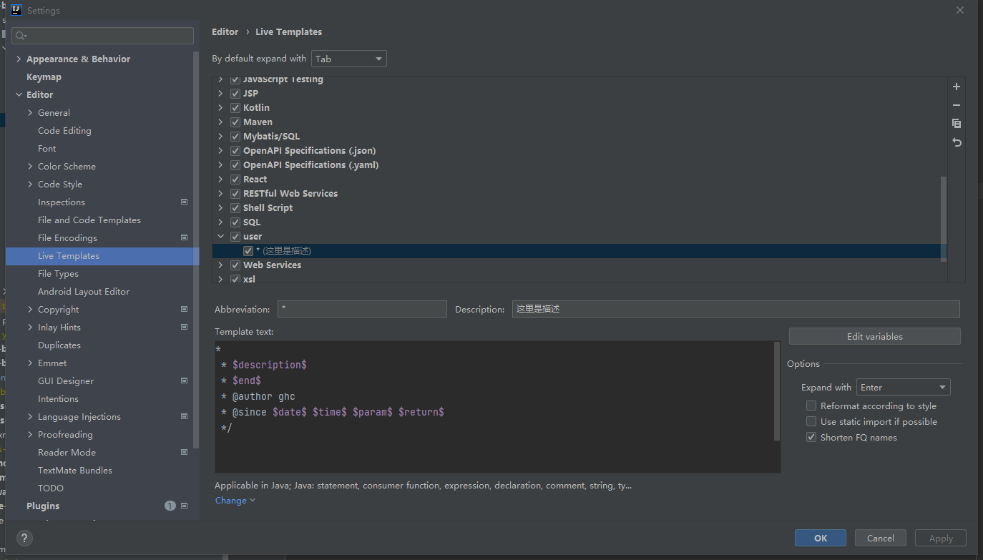
Task: Click inside the Template text editor
Action: pyautogui.click(x=497, y=406)
